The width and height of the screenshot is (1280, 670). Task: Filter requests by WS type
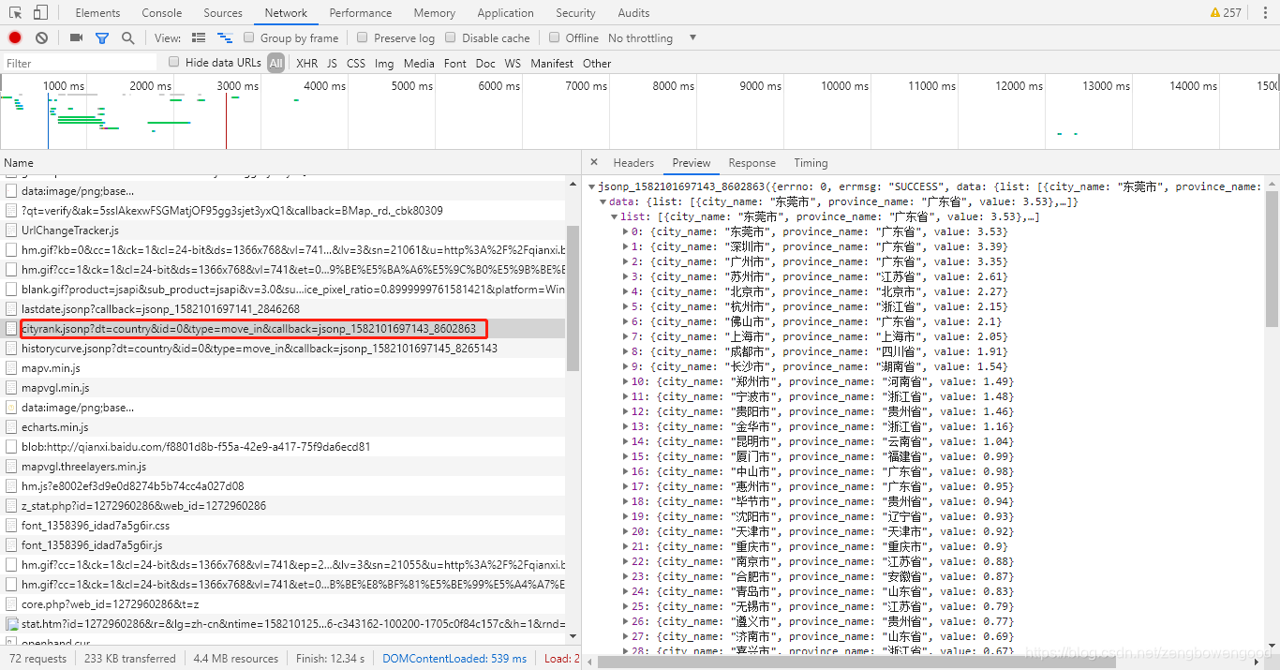tap(513, 64)
